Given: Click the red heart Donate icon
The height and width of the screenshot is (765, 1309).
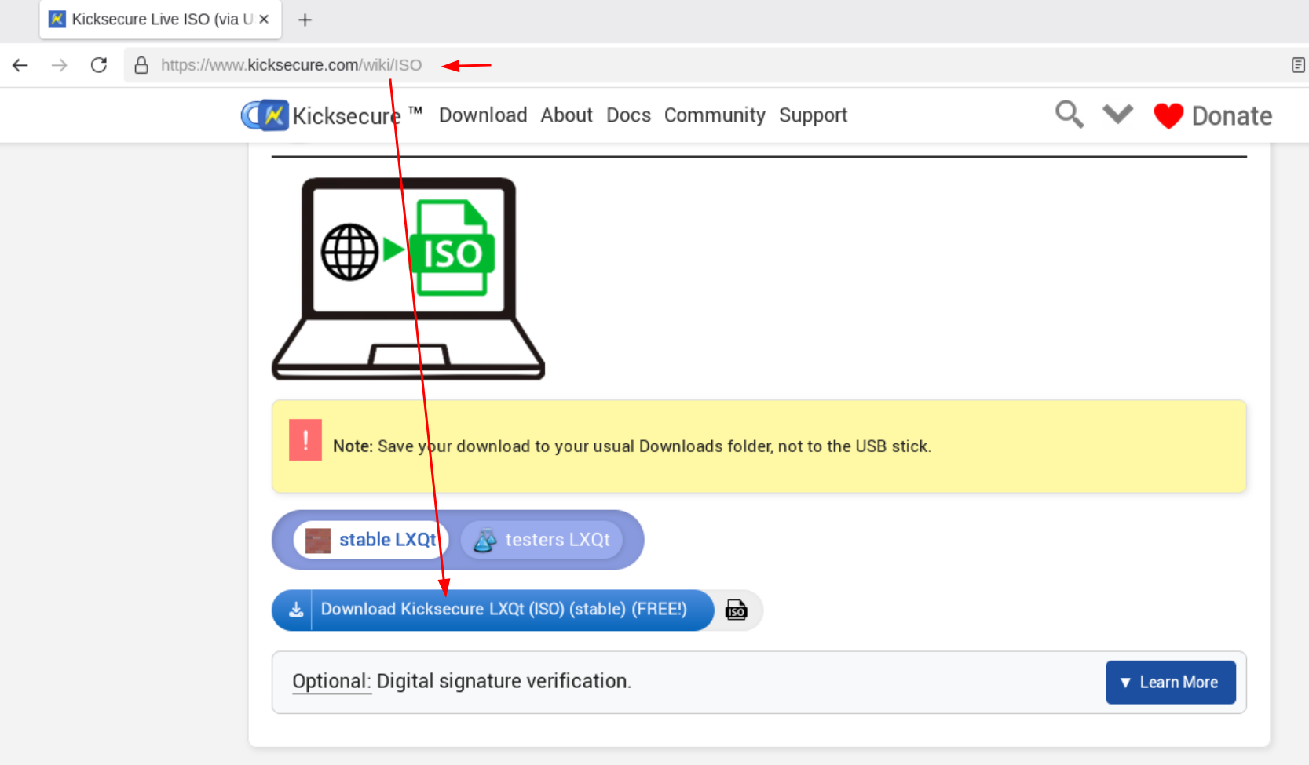Looking at the screenshot, I should pos(1168,116).
